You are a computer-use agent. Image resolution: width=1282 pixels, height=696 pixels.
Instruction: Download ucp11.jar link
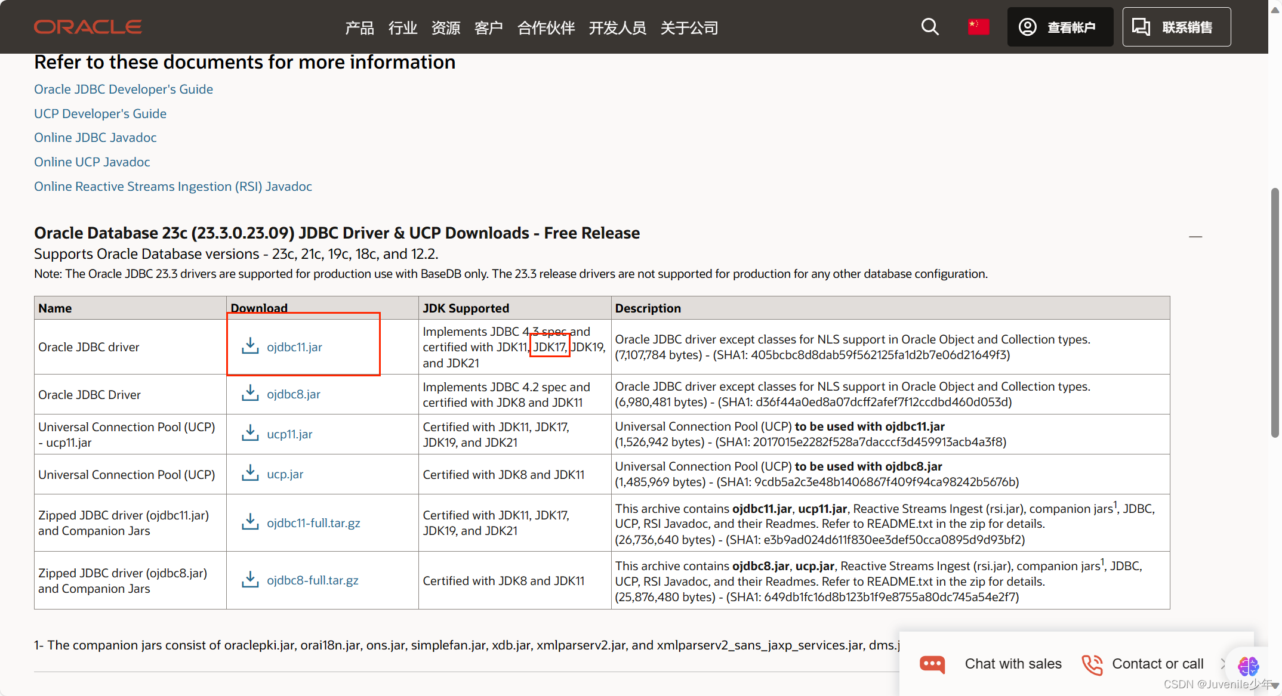[289, 434]
